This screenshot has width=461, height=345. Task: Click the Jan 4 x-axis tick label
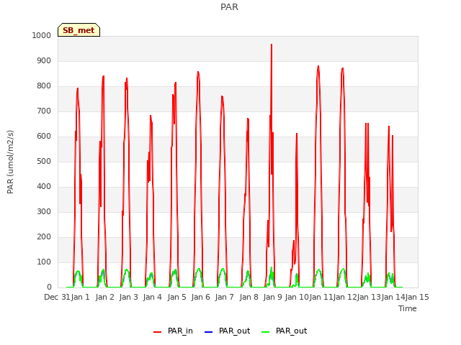tap(152, 297)
